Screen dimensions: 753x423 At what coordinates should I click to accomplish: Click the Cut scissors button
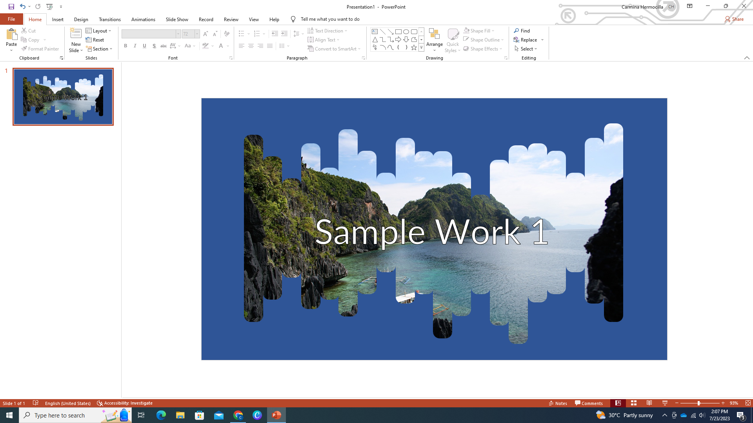click(x=28, y=31)
